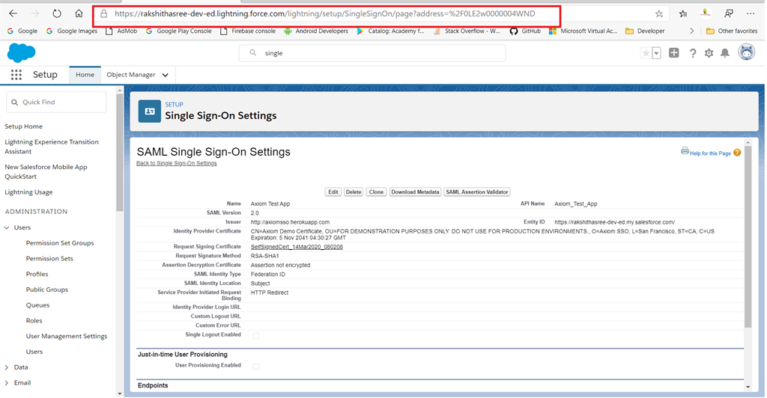Viewport: 767px width, 398px height.
Task: Open the favorites list icon
Action: [683, 13]
